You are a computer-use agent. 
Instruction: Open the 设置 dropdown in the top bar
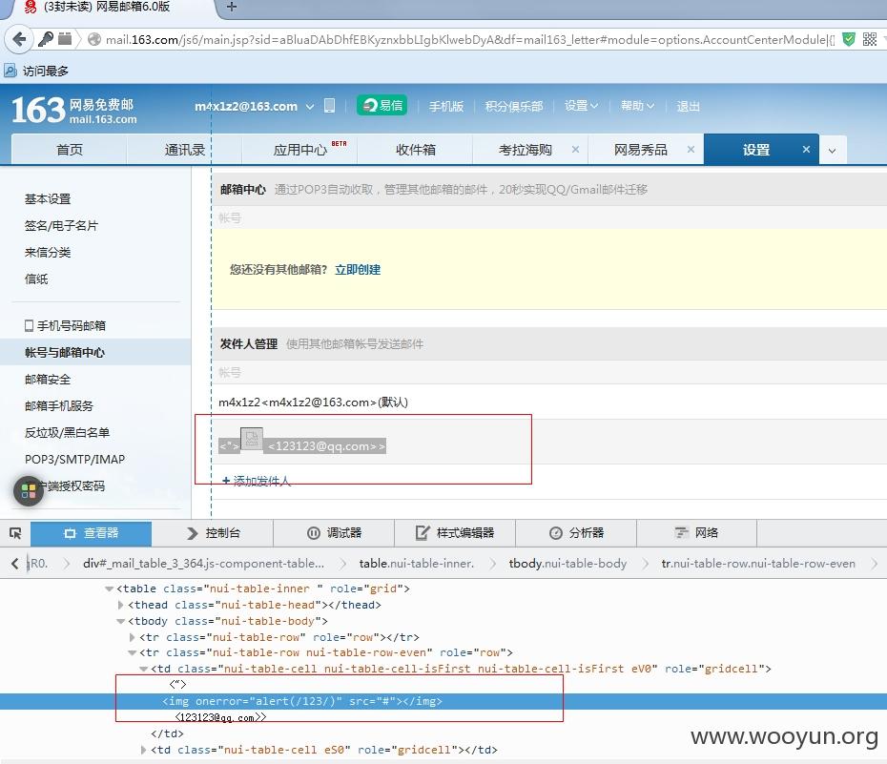pos(581,106)
